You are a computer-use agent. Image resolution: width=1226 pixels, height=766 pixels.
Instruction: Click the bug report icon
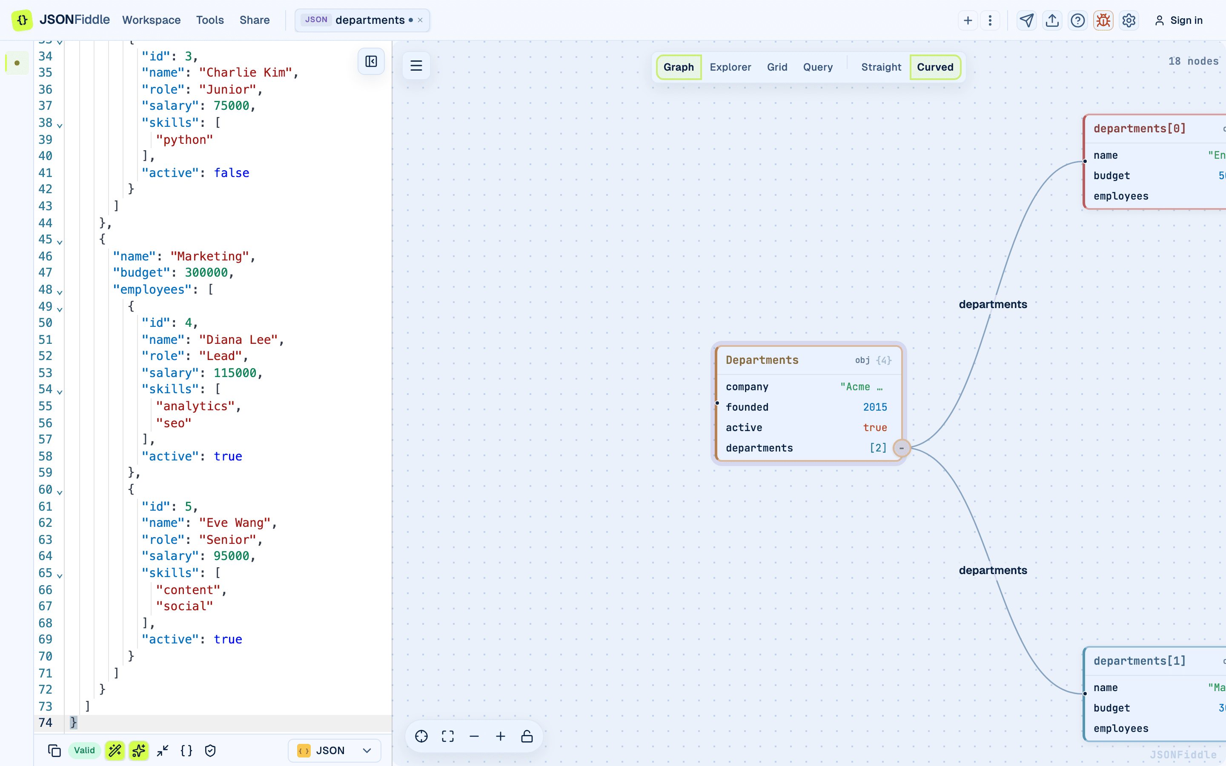click(x=1103, y=20)
